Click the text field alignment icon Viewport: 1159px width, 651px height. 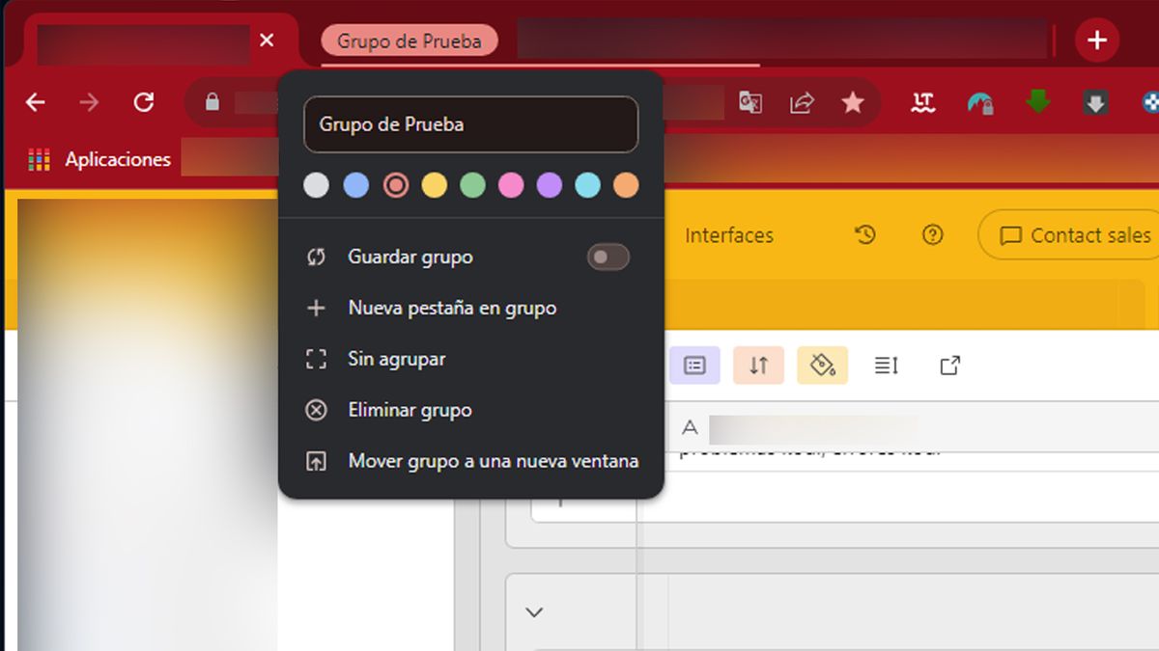885,366
